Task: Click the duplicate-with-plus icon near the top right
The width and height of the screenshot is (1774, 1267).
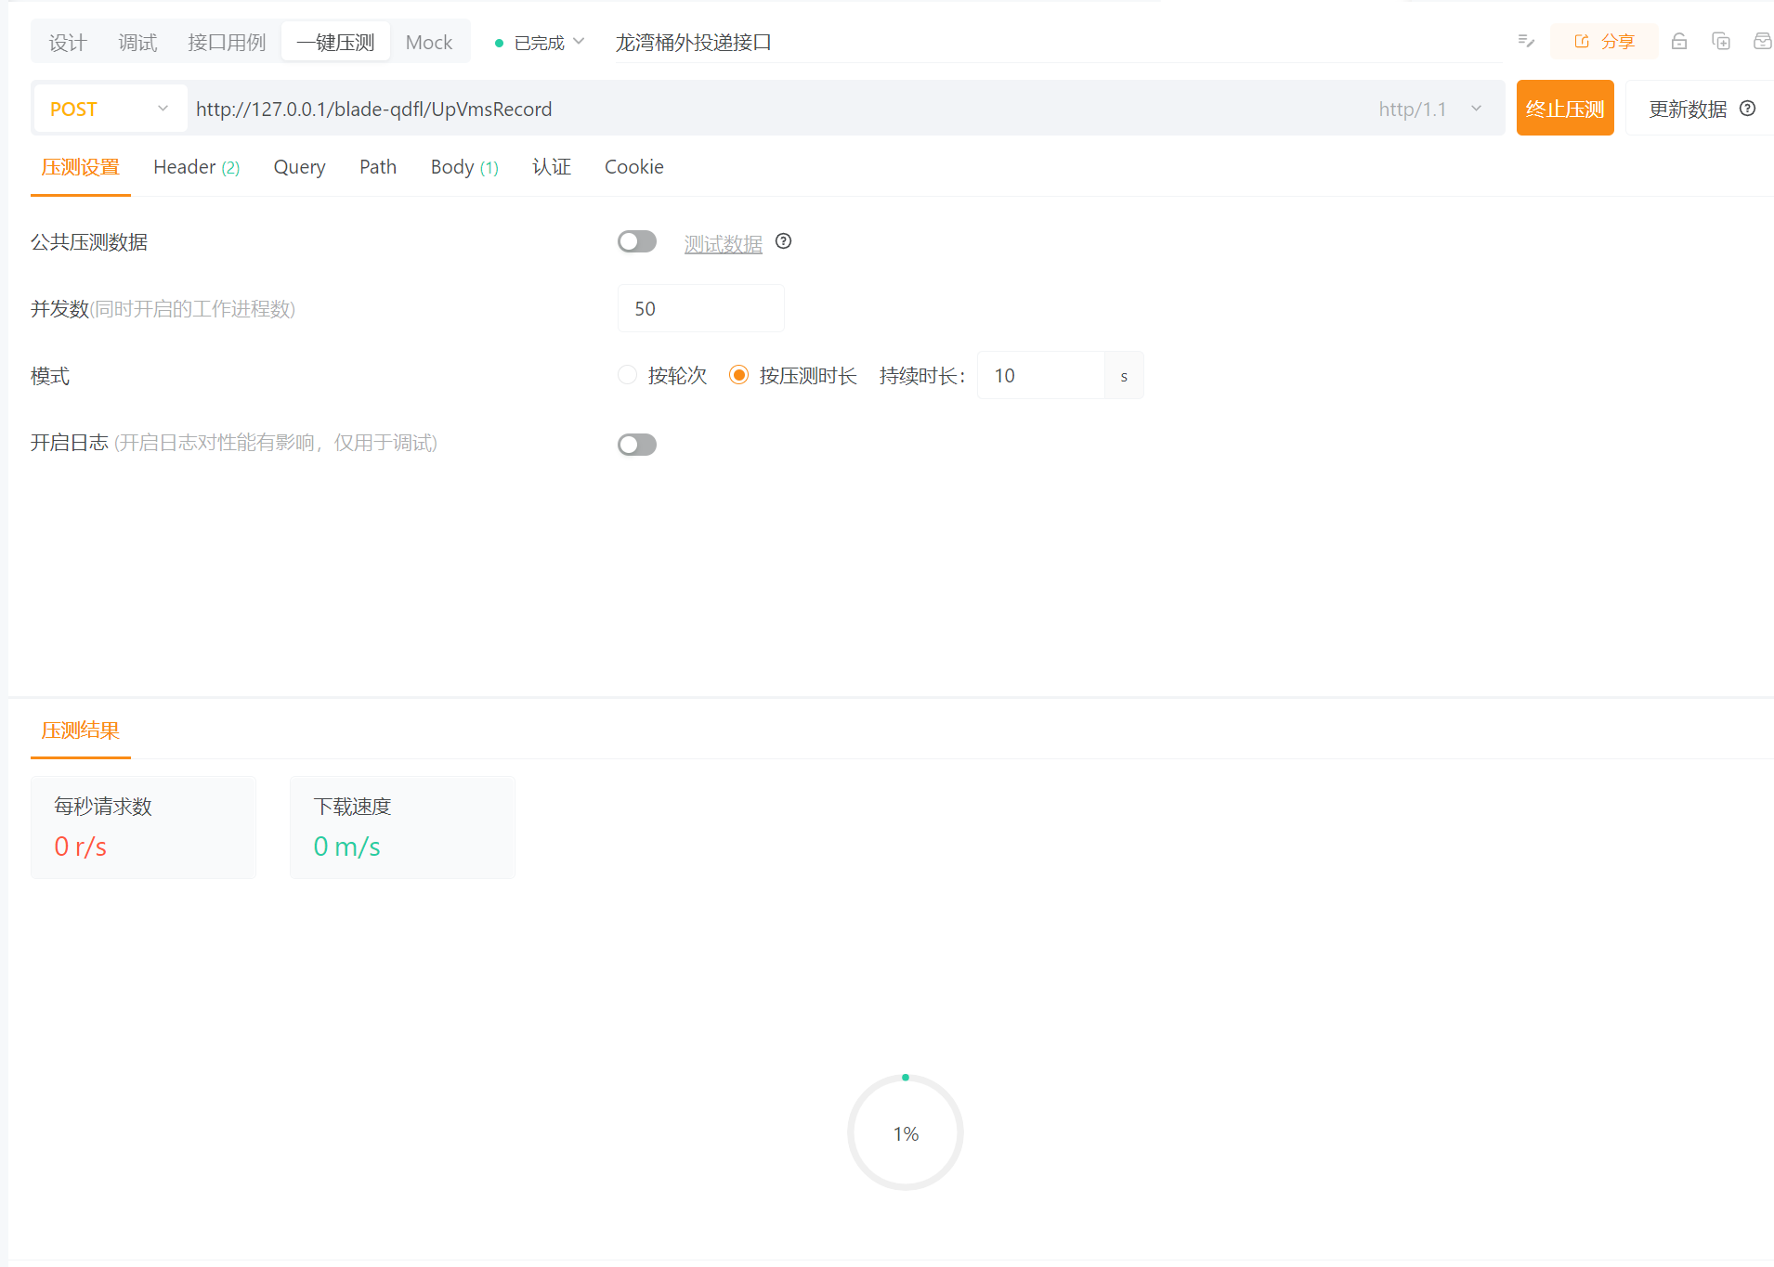Action: point(1721,41)
